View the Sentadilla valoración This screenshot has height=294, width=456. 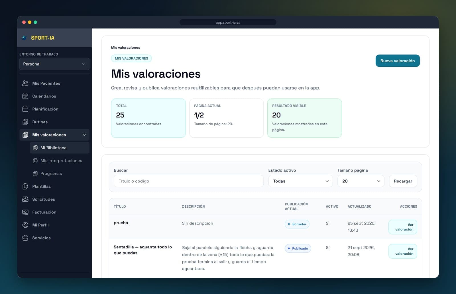click(403, 251)
